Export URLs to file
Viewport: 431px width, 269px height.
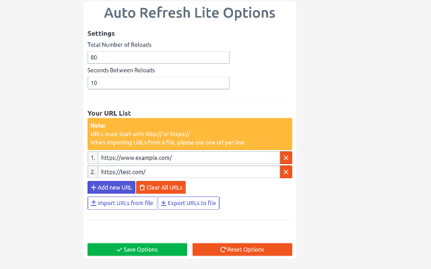pos(189,203)
